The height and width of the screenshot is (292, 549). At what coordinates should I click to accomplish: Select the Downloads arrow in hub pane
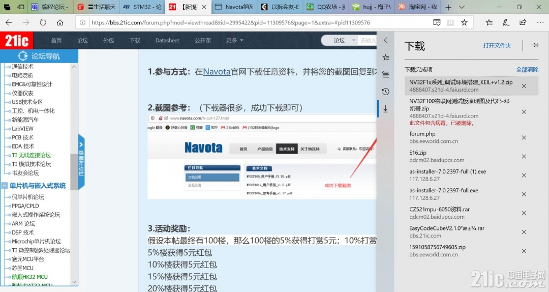pyautogui.click(x=385, y=109)
